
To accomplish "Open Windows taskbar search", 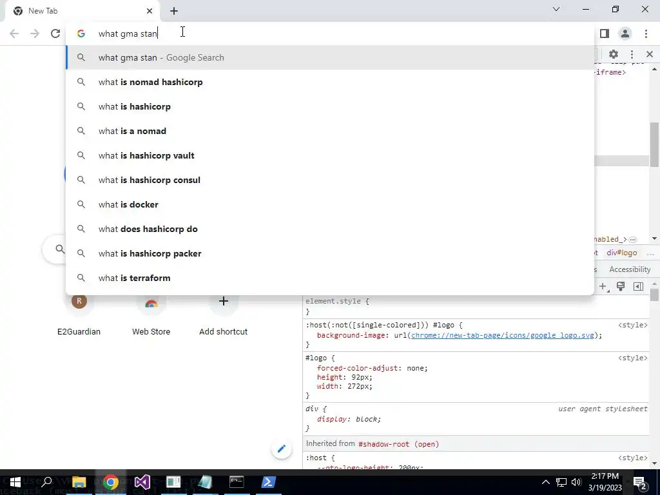I will [x=46, y=482].
